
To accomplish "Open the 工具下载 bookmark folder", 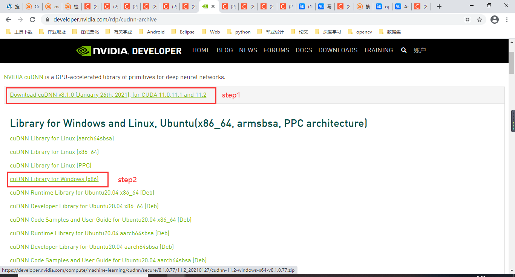I will tap(19, 32).
